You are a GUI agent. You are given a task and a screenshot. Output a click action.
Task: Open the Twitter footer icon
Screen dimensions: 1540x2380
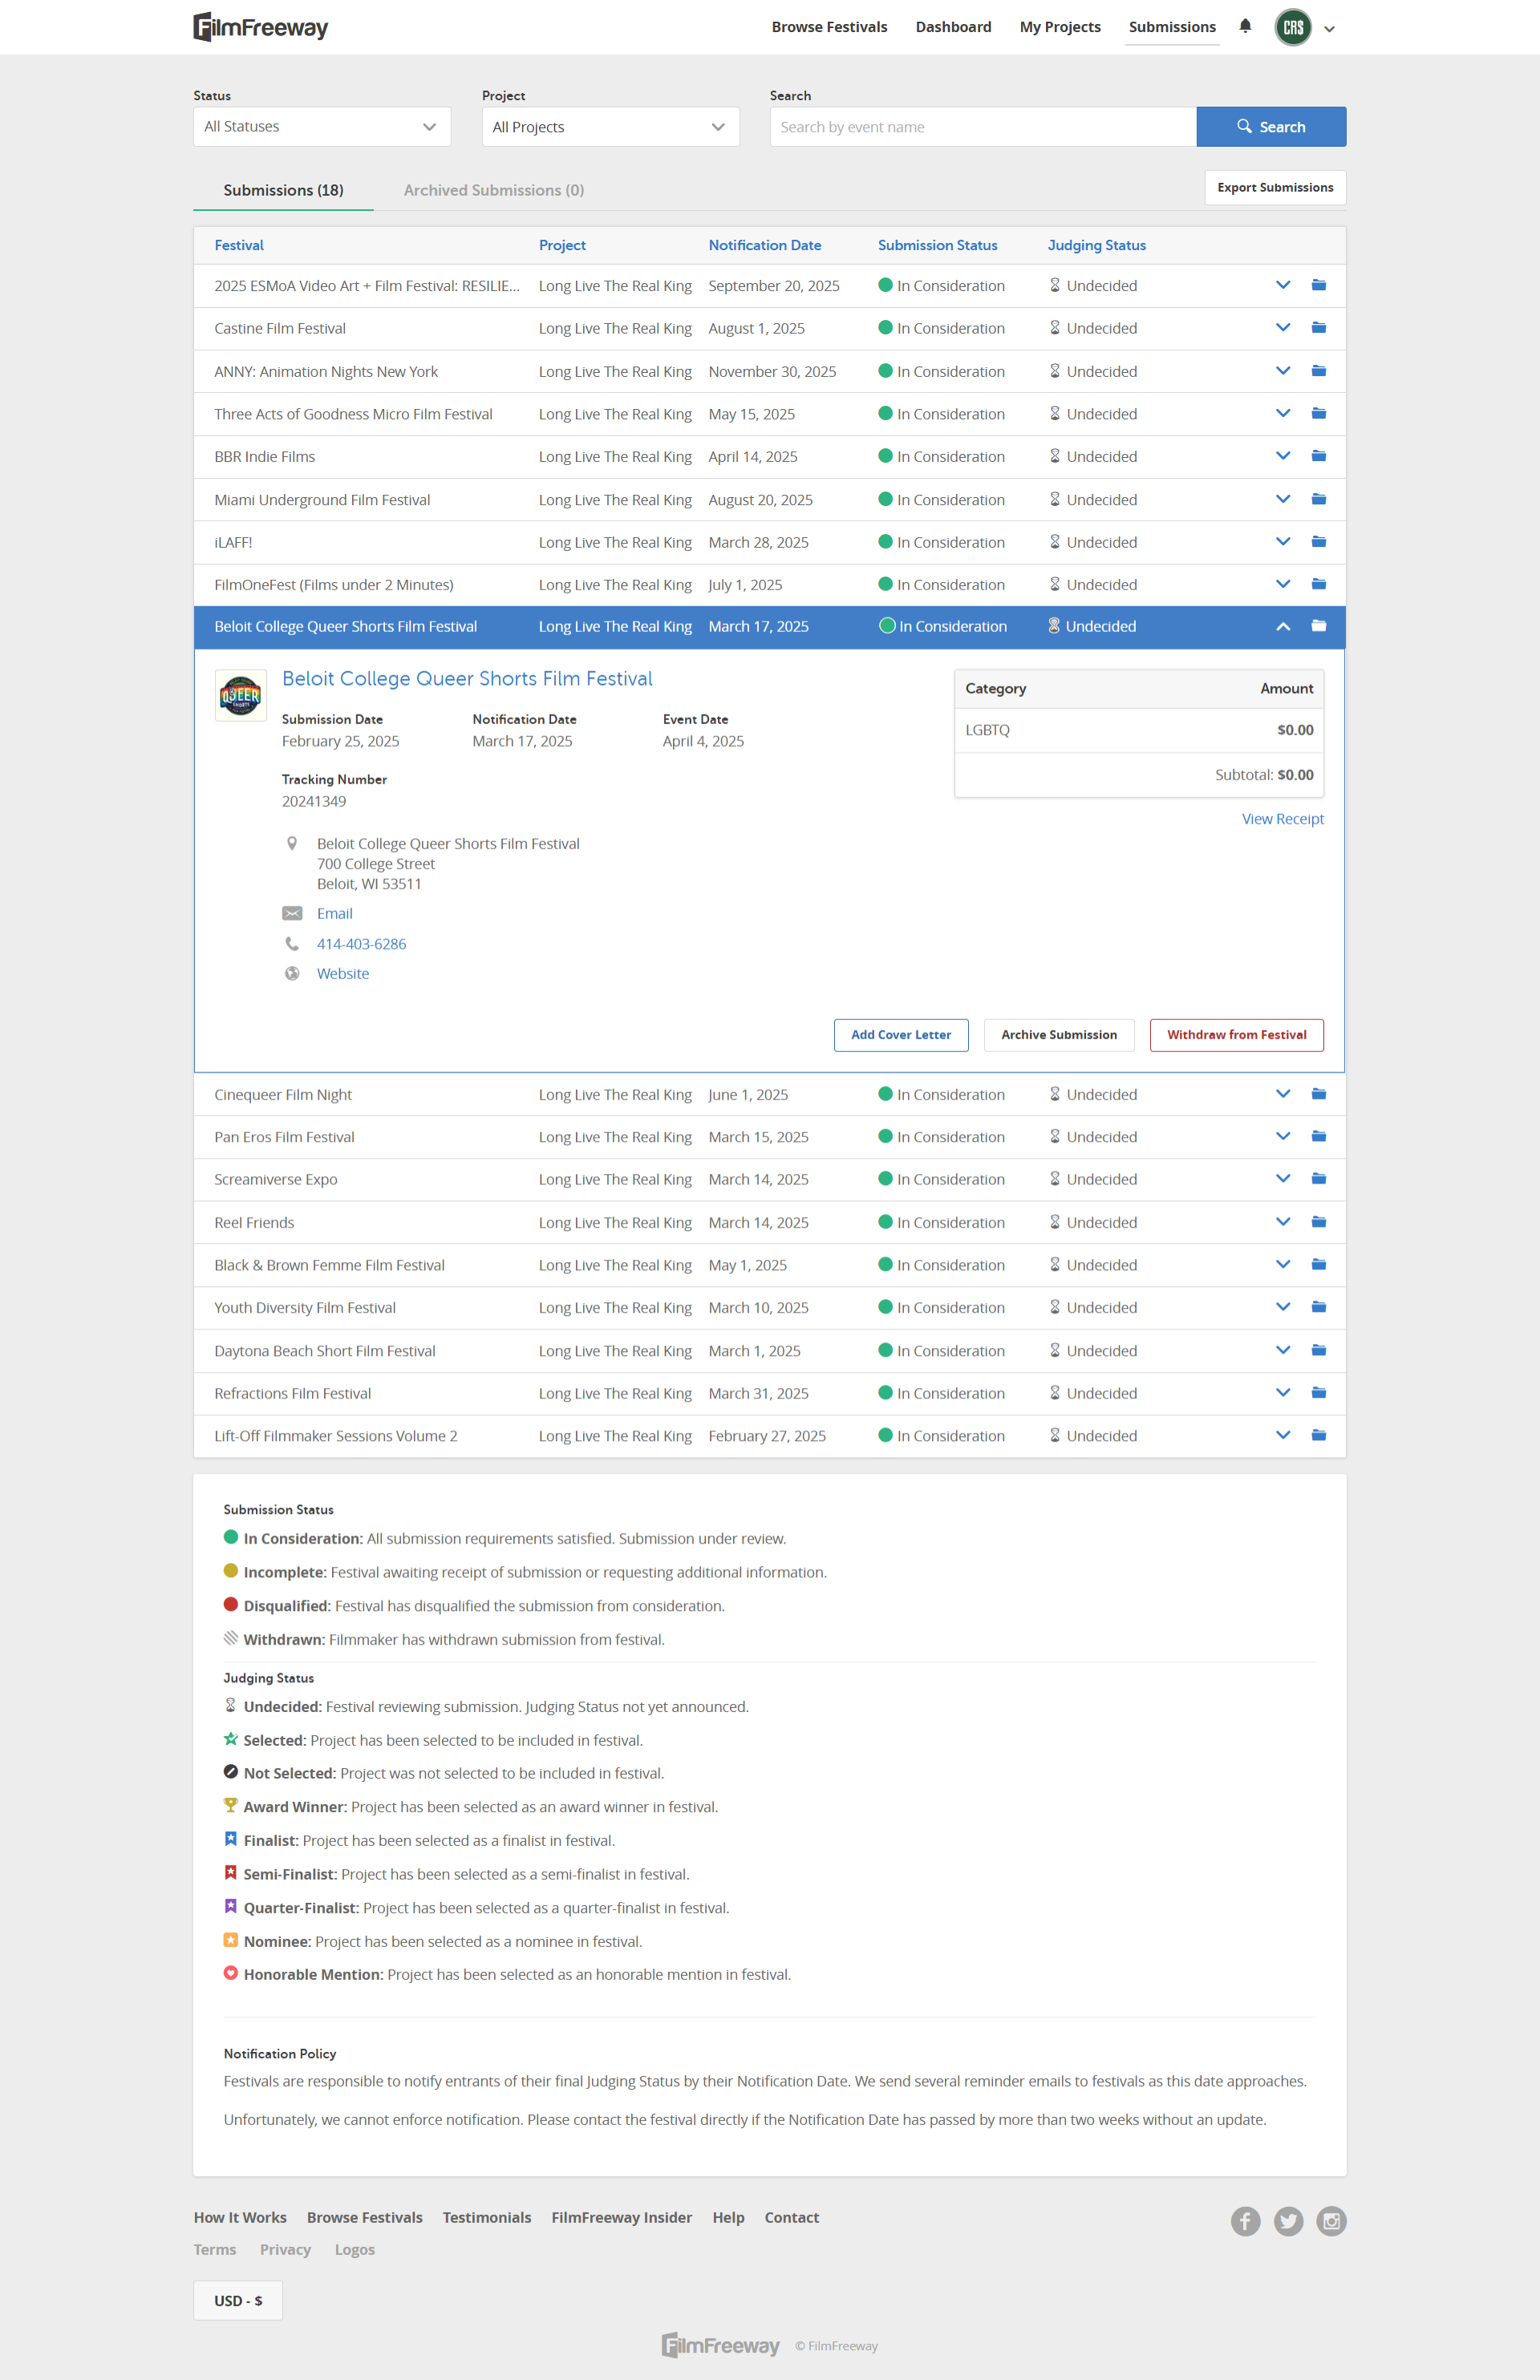click(x=1288, y=2220)
